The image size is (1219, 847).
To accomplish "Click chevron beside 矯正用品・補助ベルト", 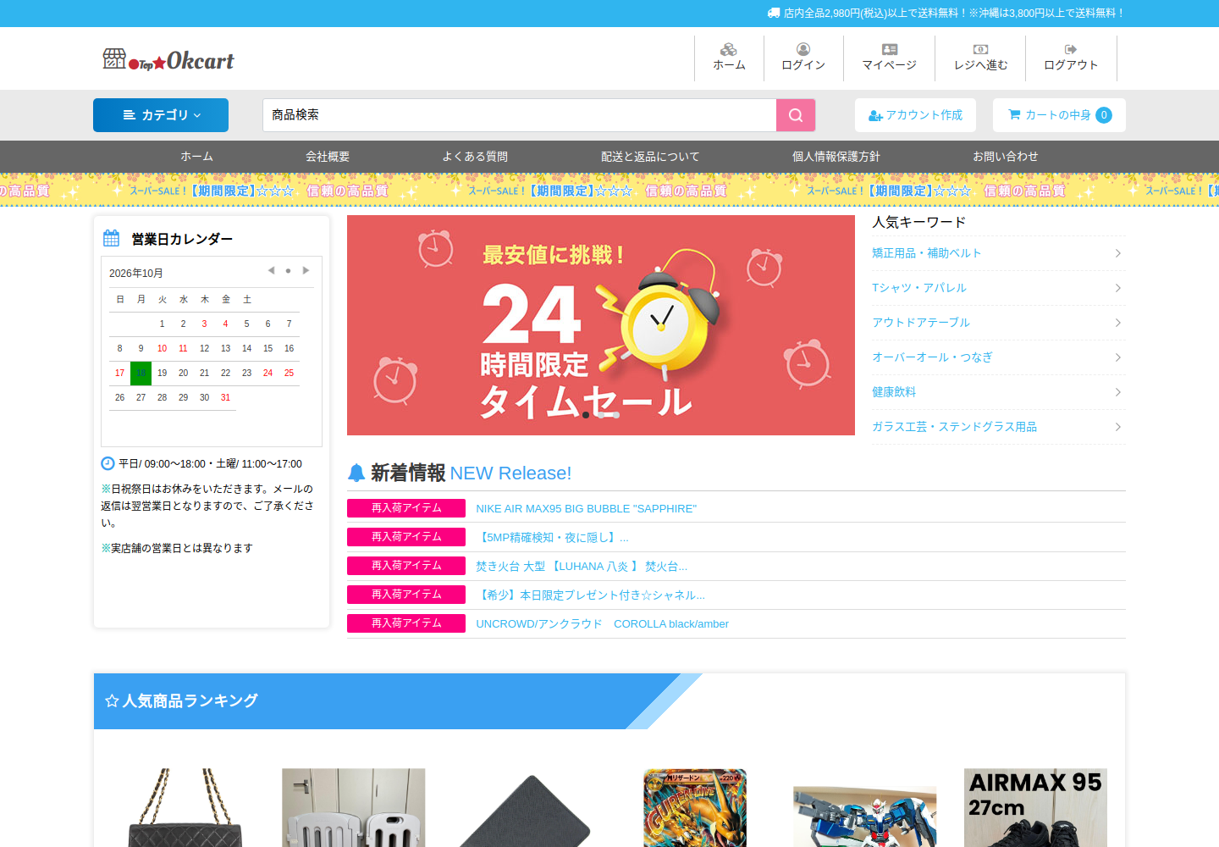I will tap(1118, 253).
